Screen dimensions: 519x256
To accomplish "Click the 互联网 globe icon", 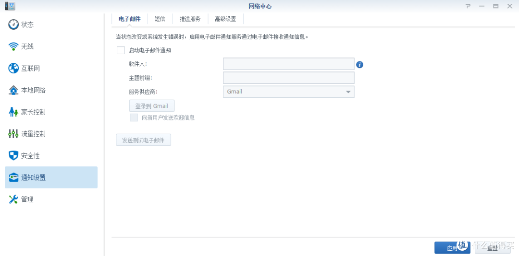I will pos(13,69).
